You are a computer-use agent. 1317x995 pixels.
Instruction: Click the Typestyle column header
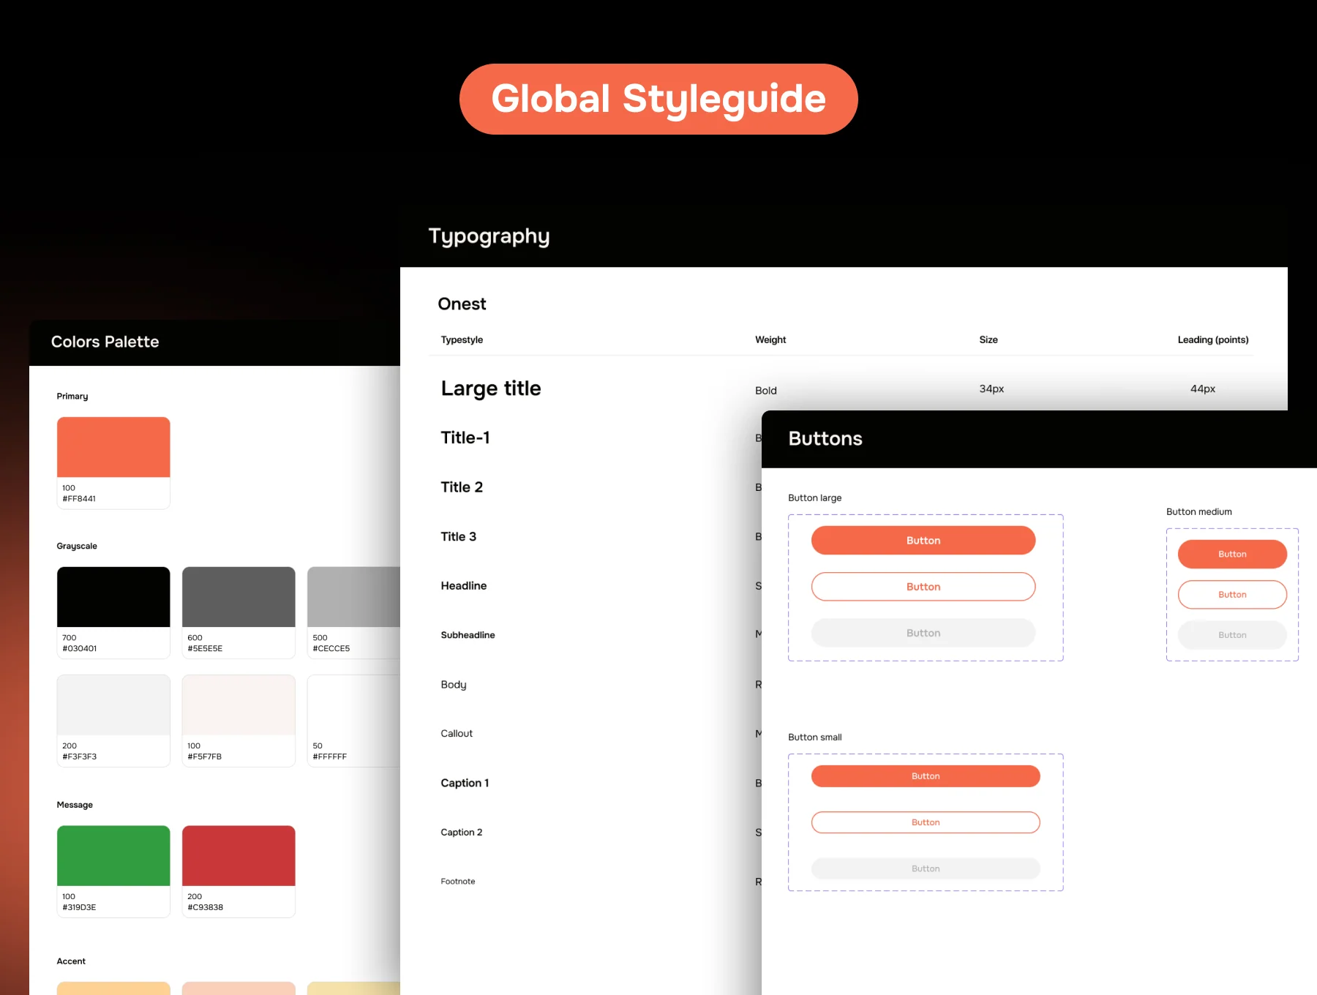(x=462, y=339)
